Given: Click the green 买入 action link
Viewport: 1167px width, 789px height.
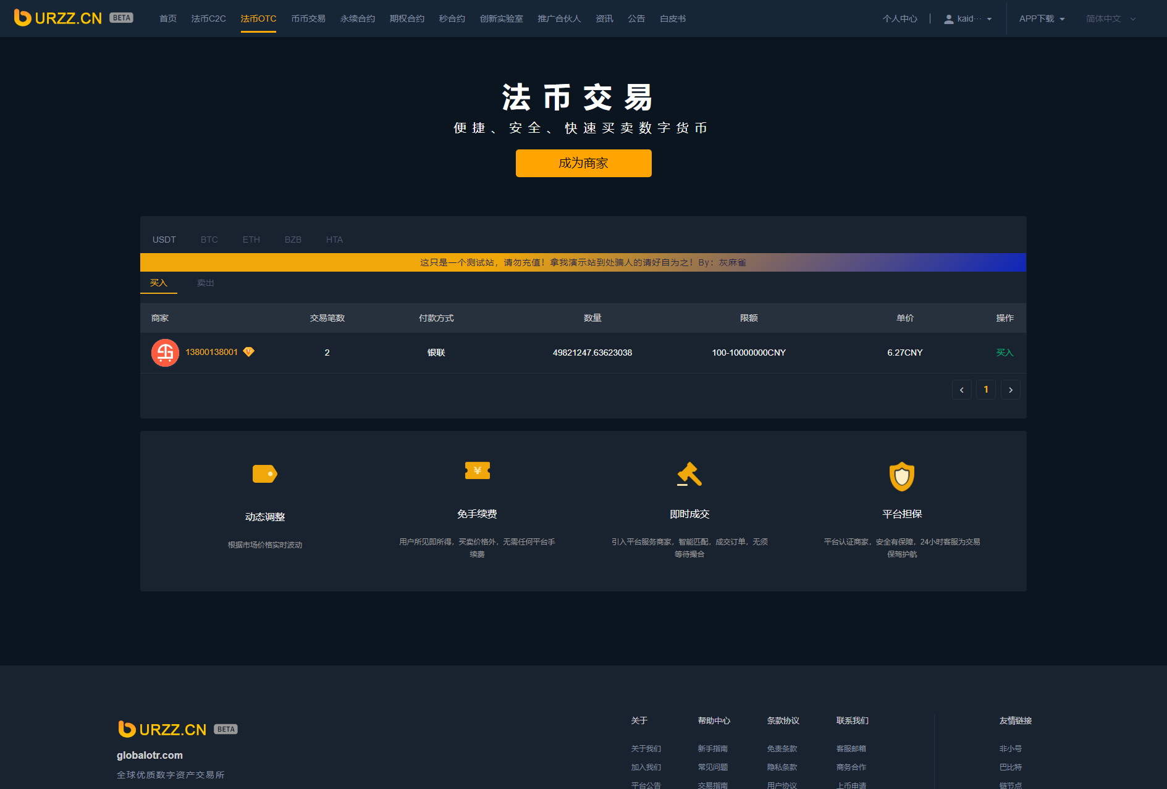Looking at the screenshot, I should tap(1005, 353).
